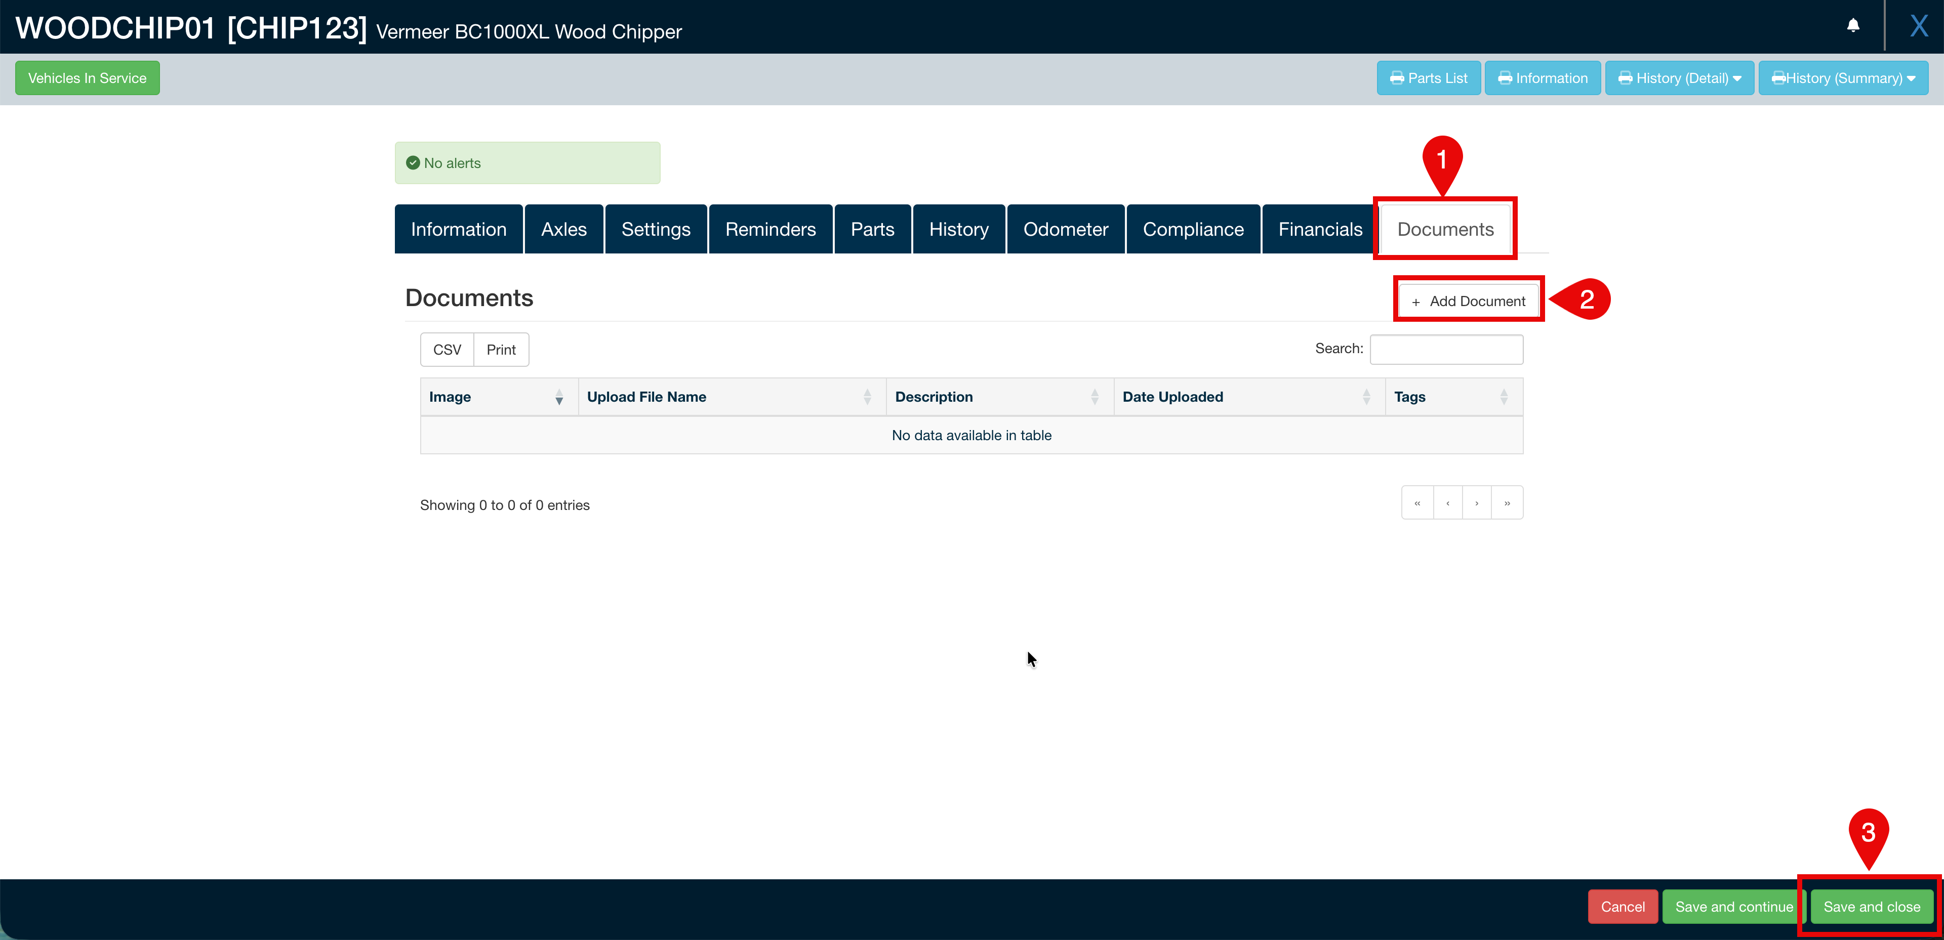1944x940 pixels.
Task: Go to last page of documents
Action: click(1507, 502)
